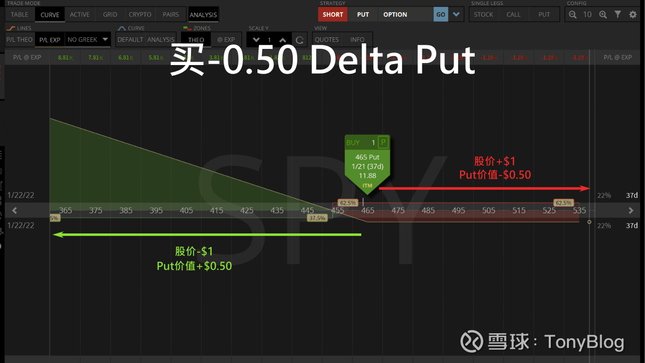This screenshot has width=645, height=363.
Task: Pan the price axis right arrow
Action: [631, 210]
